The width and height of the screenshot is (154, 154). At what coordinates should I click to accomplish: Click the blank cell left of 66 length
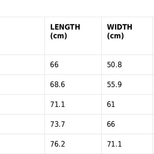[x=22, y=65]
